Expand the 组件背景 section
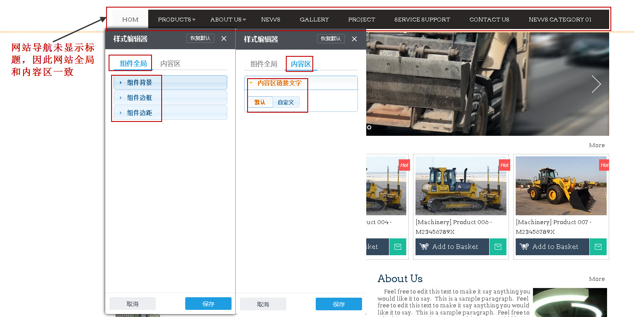The height and width of the screenshot is (317, 634). pos(170,82)
